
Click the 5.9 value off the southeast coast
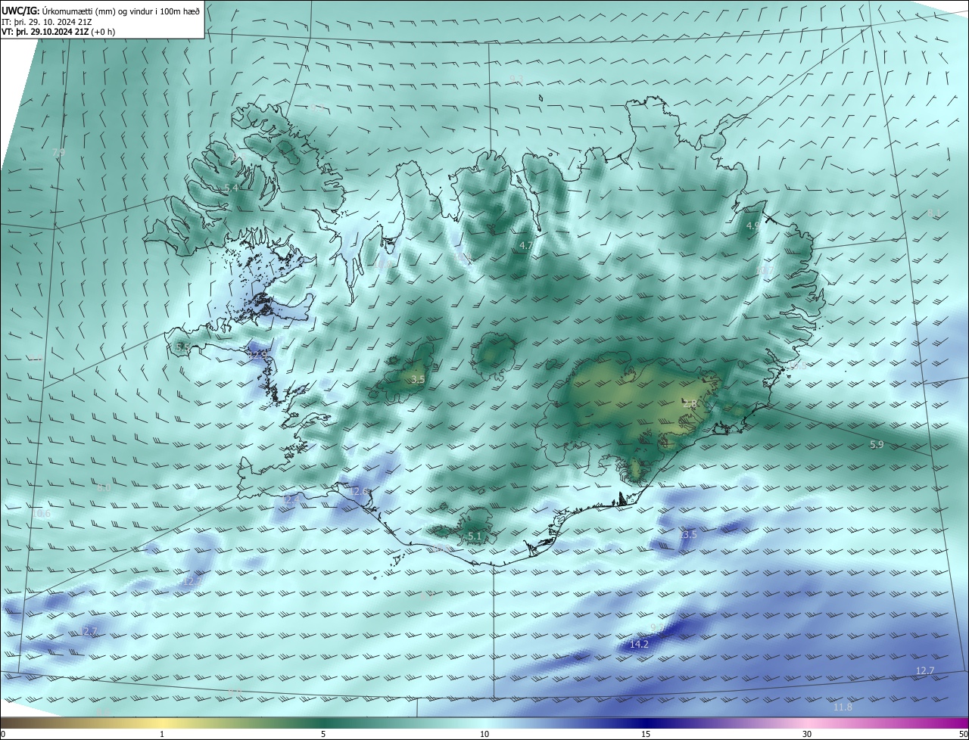coord(877,445)
